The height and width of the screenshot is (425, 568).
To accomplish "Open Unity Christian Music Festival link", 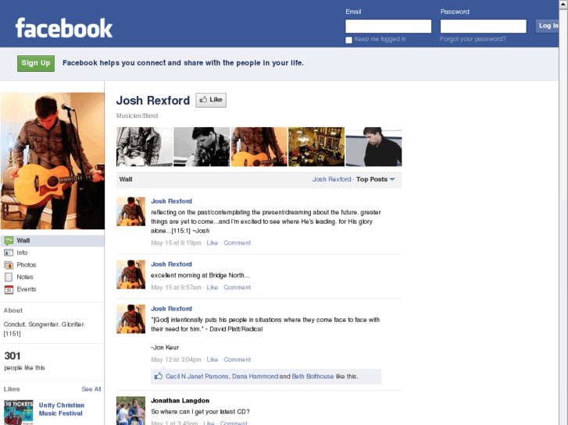I will [x=61, y=409].
